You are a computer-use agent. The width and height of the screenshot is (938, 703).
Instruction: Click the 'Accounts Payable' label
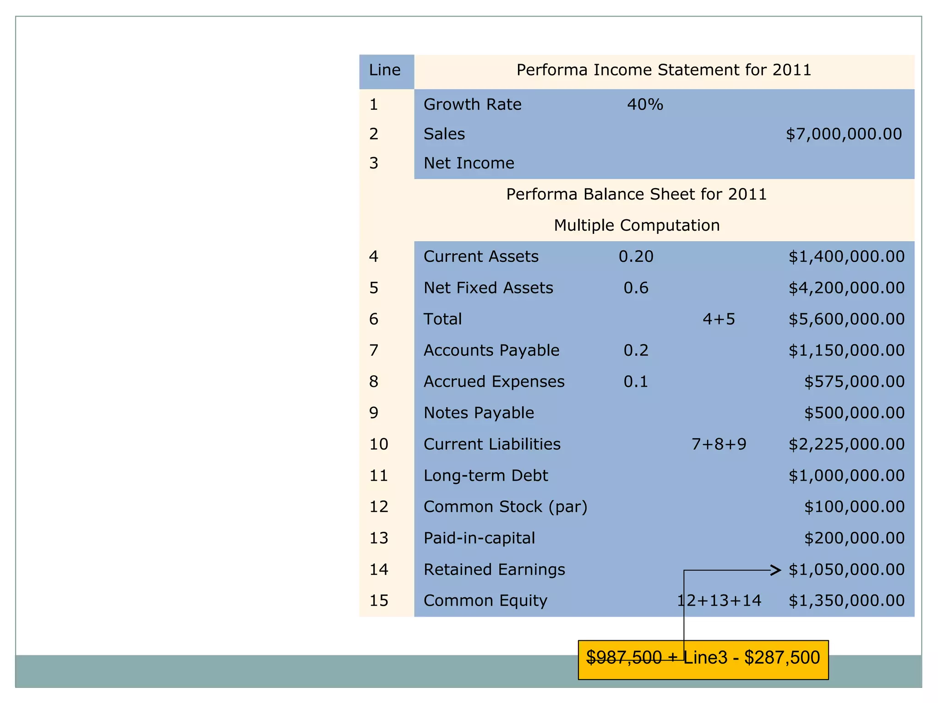pos(491,350)
